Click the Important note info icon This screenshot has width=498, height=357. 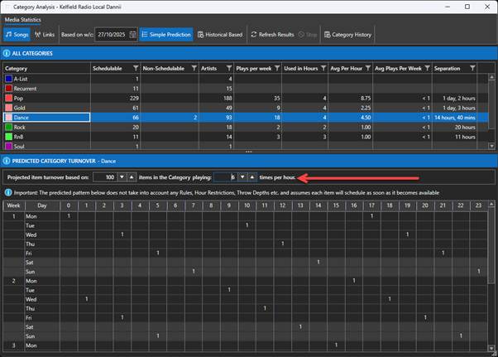8,192
